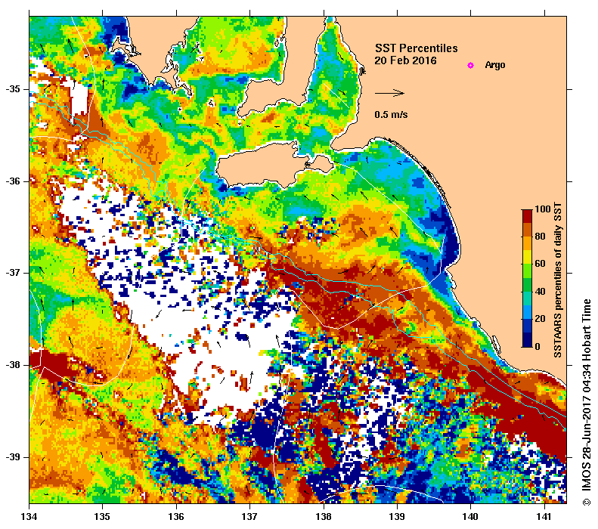Click the 0.5 m/s scale arrow
Screen dimensions: 598x529
(389, 93)
